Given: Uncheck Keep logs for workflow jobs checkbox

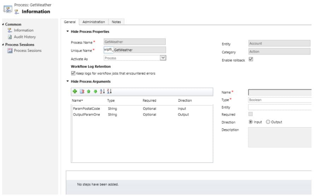Looking at the screenshot, I should click(x=73, y=74).
